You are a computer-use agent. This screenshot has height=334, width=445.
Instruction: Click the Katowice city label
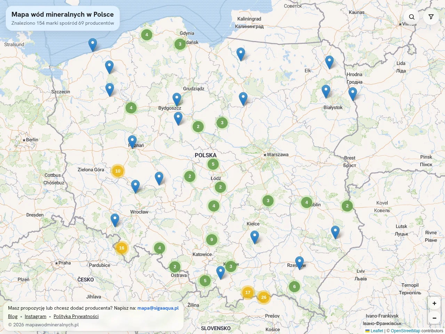tap(202, 254)
